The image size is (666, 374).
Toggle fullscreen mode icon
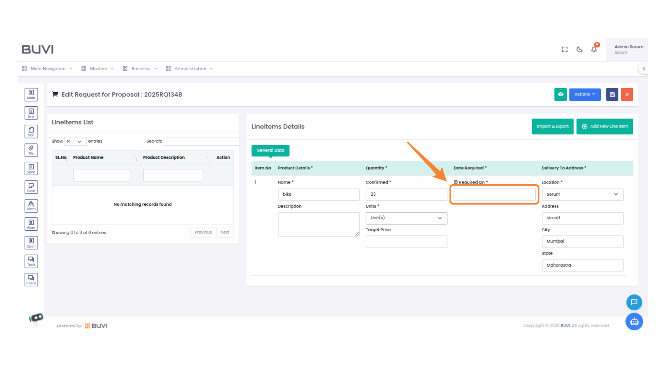(565, 50)
